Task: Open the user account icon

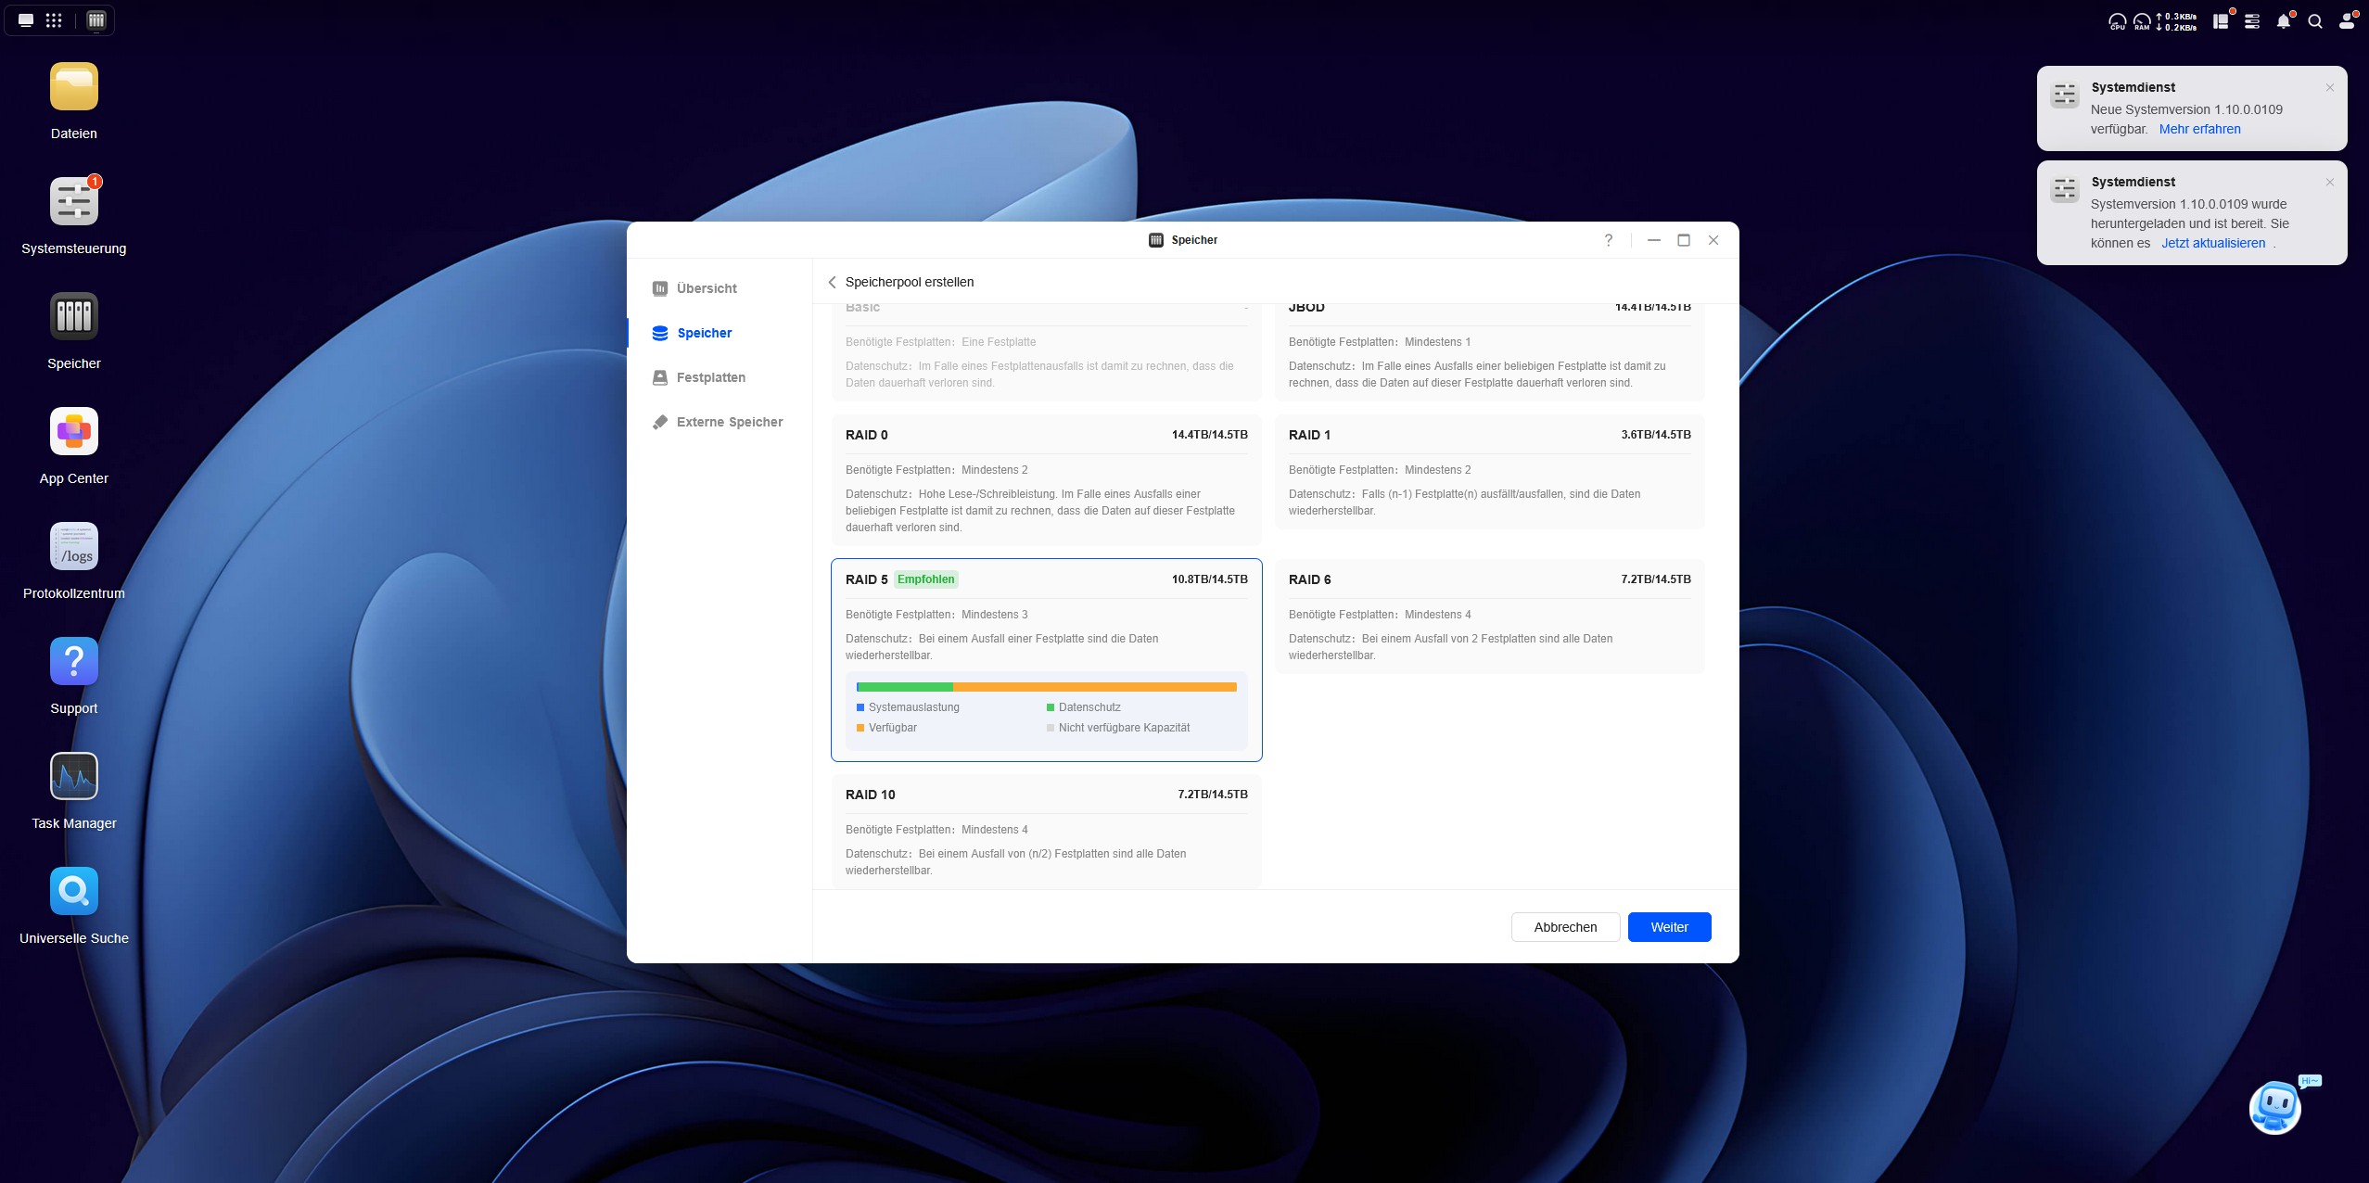Action: point(2346,21)
